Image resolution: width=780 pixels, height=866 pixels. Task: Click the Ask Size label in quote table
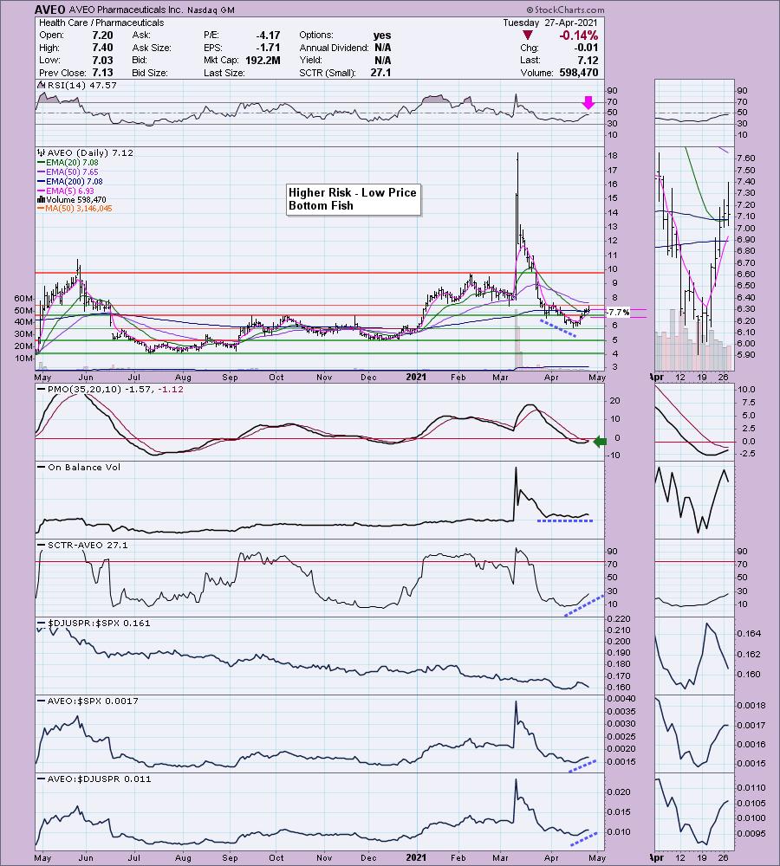pos(152,48)
